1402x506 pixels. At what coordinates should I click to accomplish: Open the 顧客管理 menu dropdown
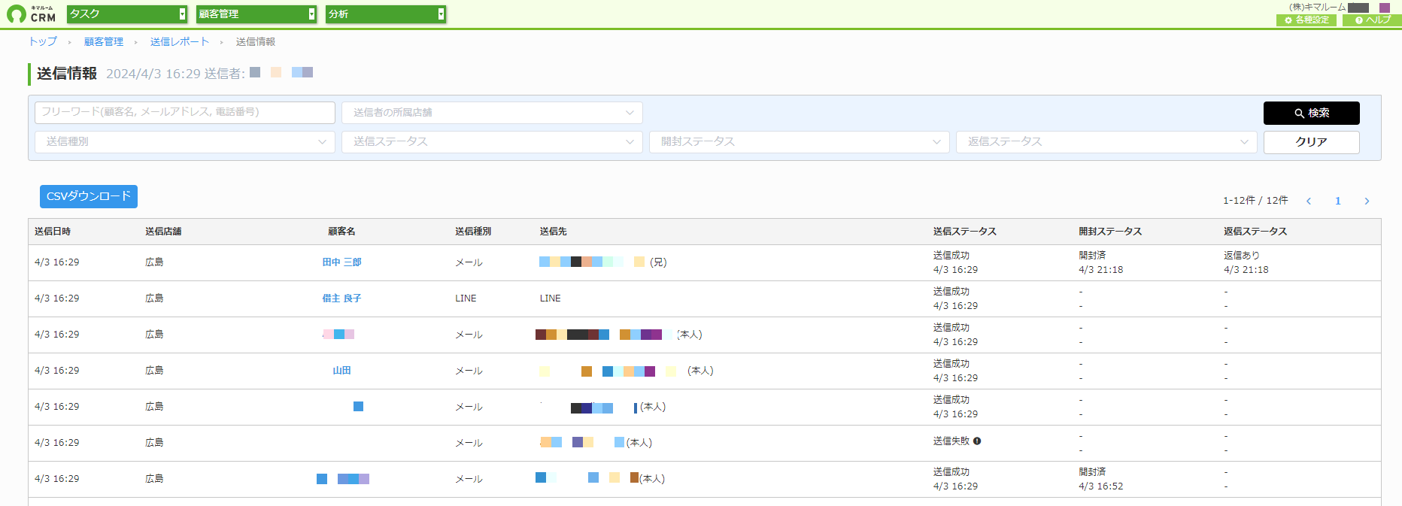pyautogui.click(x=256, y=14)
